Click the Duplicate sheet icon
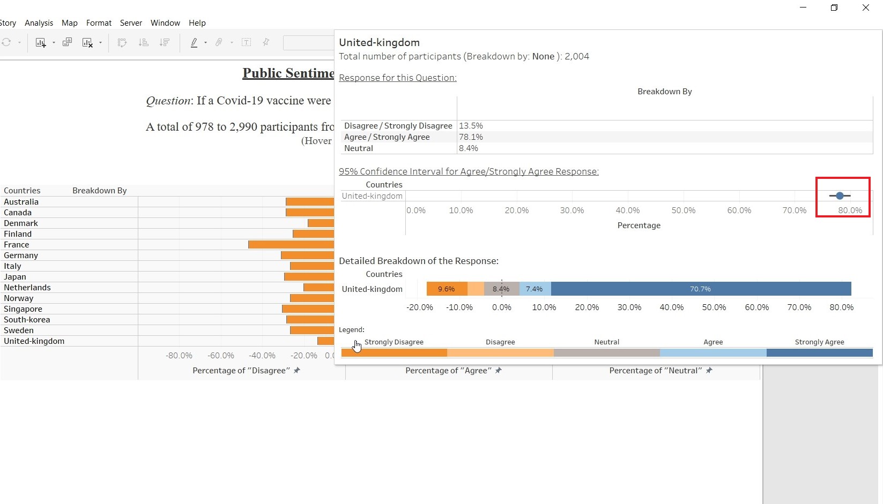This screenshot has width=883, height=504. [x=67, y=42]
